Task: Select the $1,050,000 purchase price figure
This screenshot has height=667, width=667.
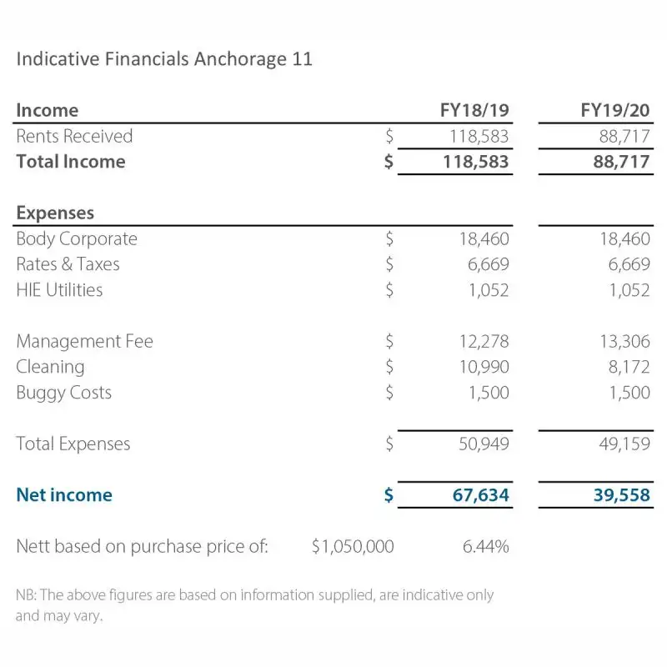Action: pos(353,547)
